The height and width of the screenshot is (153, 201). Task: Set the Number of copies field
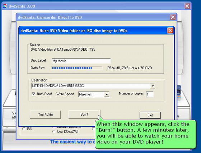[150, 94]
